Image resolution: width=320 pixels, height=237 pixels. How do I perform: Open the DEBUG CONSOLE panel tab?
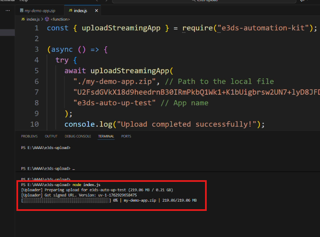click(77, 136)
